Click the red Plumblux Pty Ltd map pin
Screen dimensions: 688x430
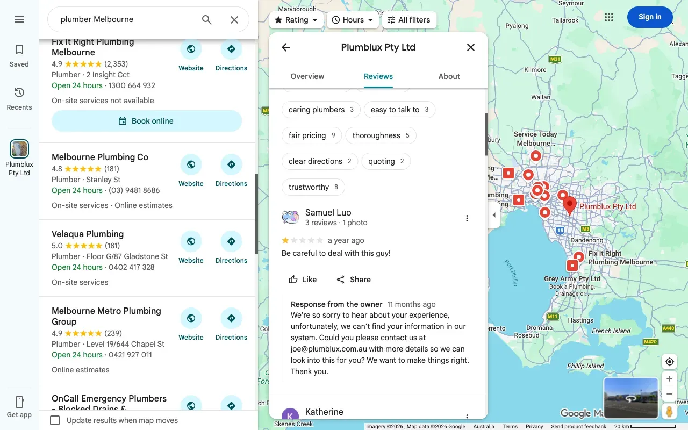569,205
